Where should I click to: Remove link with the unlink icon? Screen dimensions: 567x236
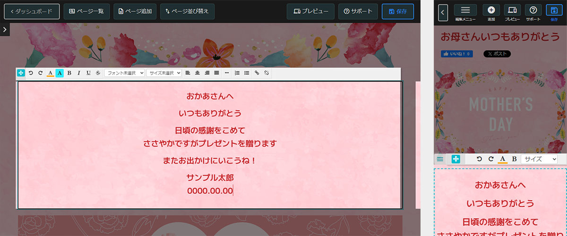(266, 73)
